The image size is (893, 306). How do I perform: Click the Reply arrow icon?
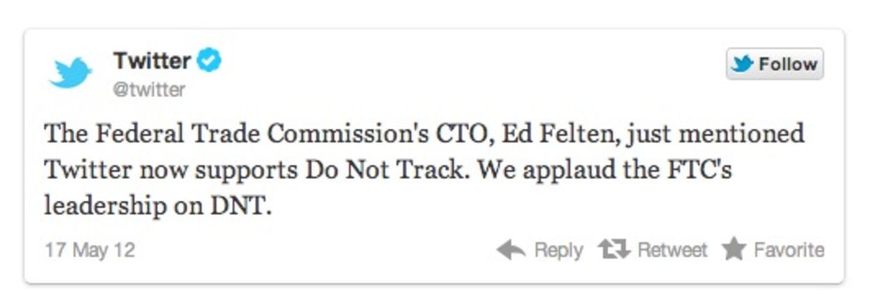pos(511,250)
